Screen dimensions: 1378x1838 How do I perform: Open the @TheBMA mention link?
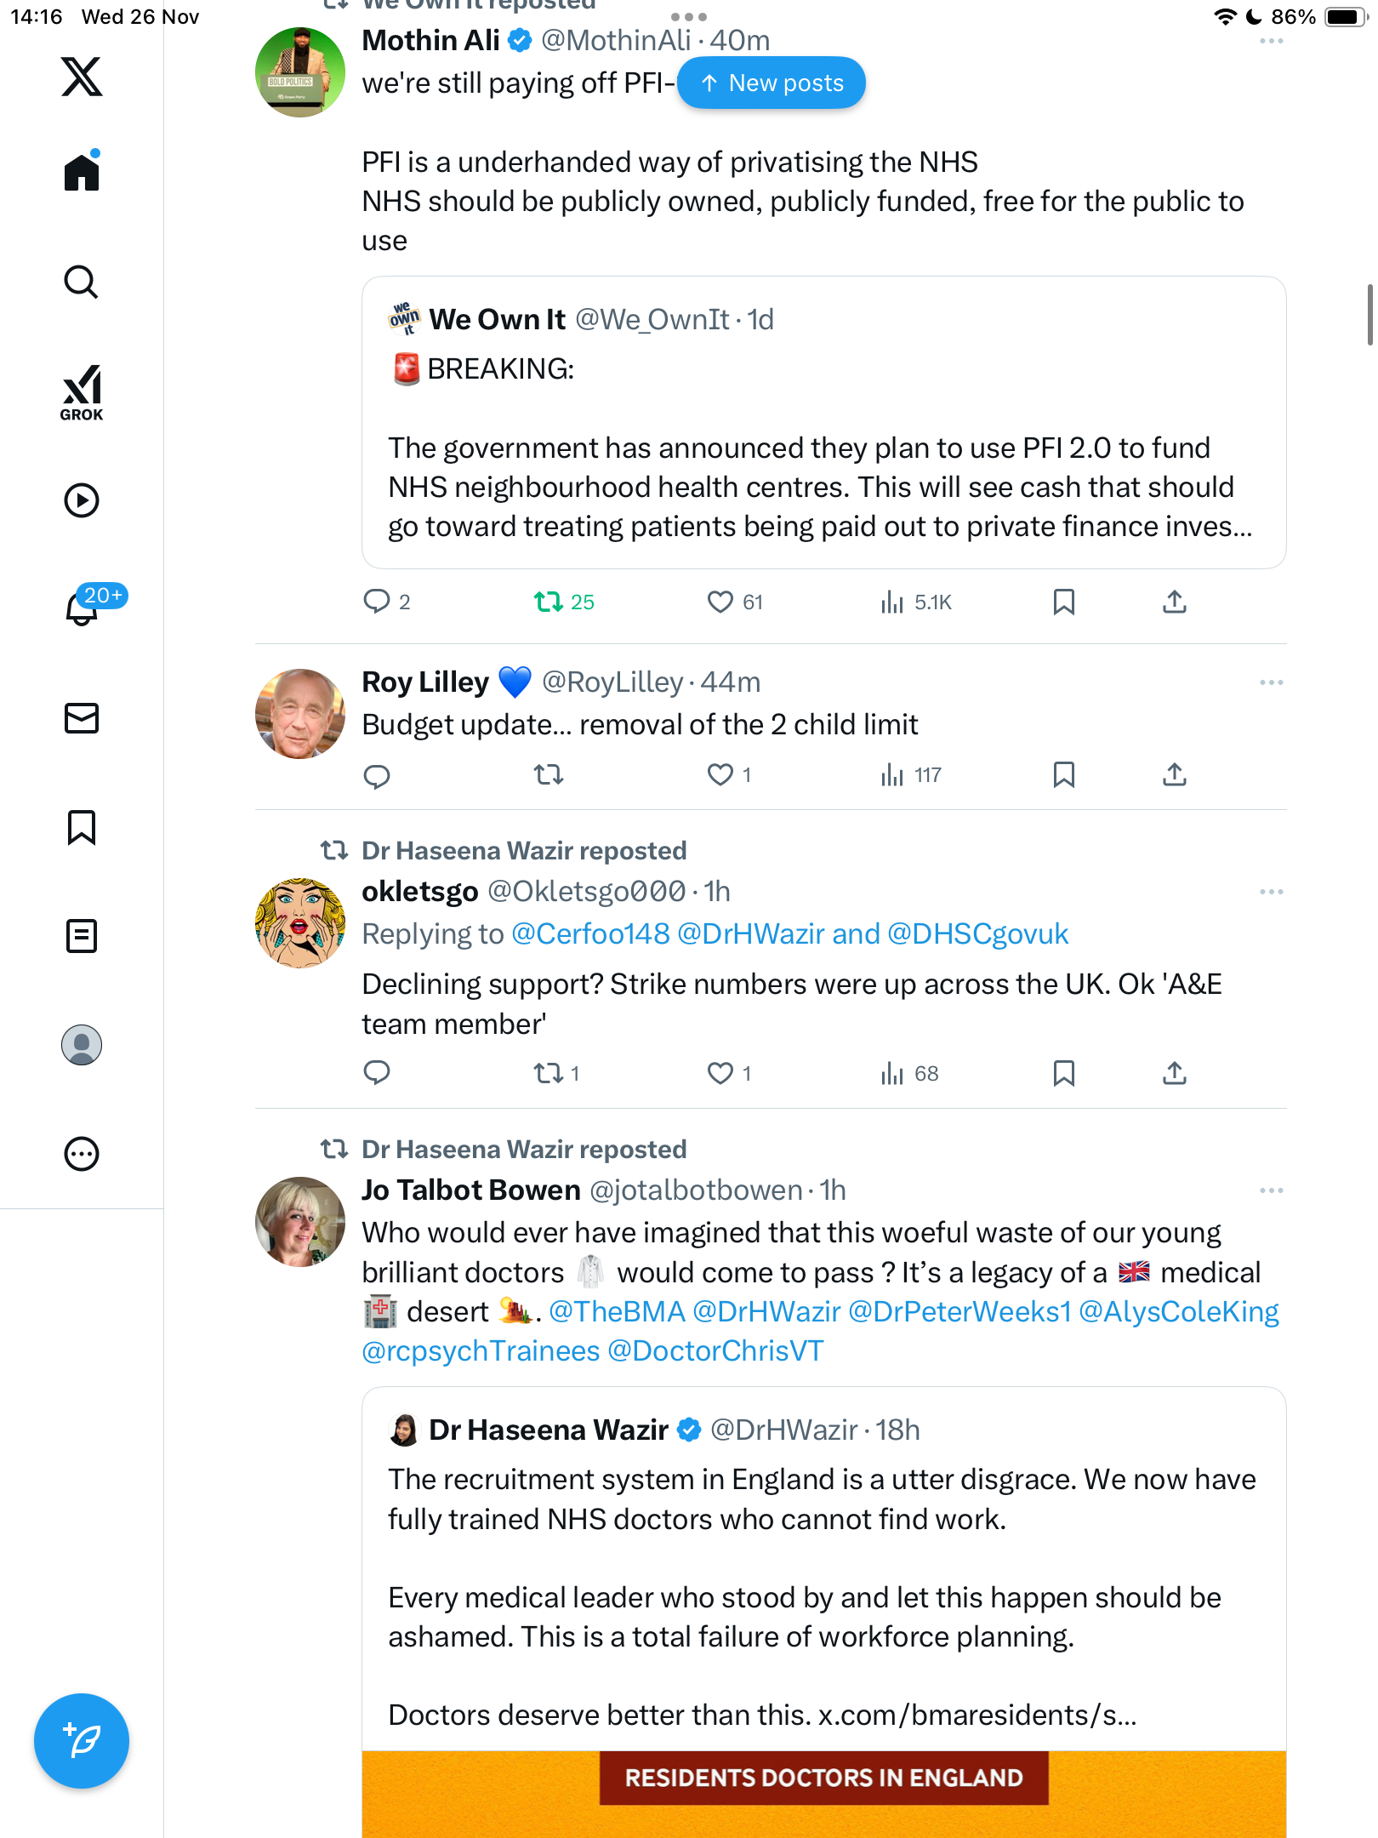[617, 1312]
